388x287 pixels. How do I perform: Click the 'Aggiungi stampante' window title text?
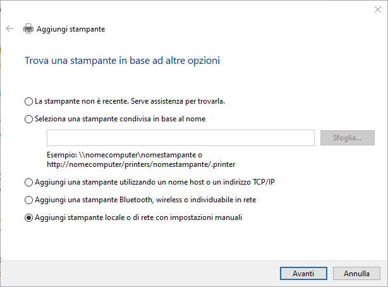pos(71,29)
